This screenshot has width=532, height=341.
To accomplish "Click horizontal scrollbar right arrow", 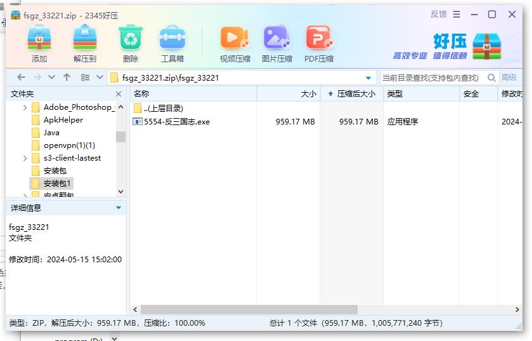I will [x=517, y=309].
